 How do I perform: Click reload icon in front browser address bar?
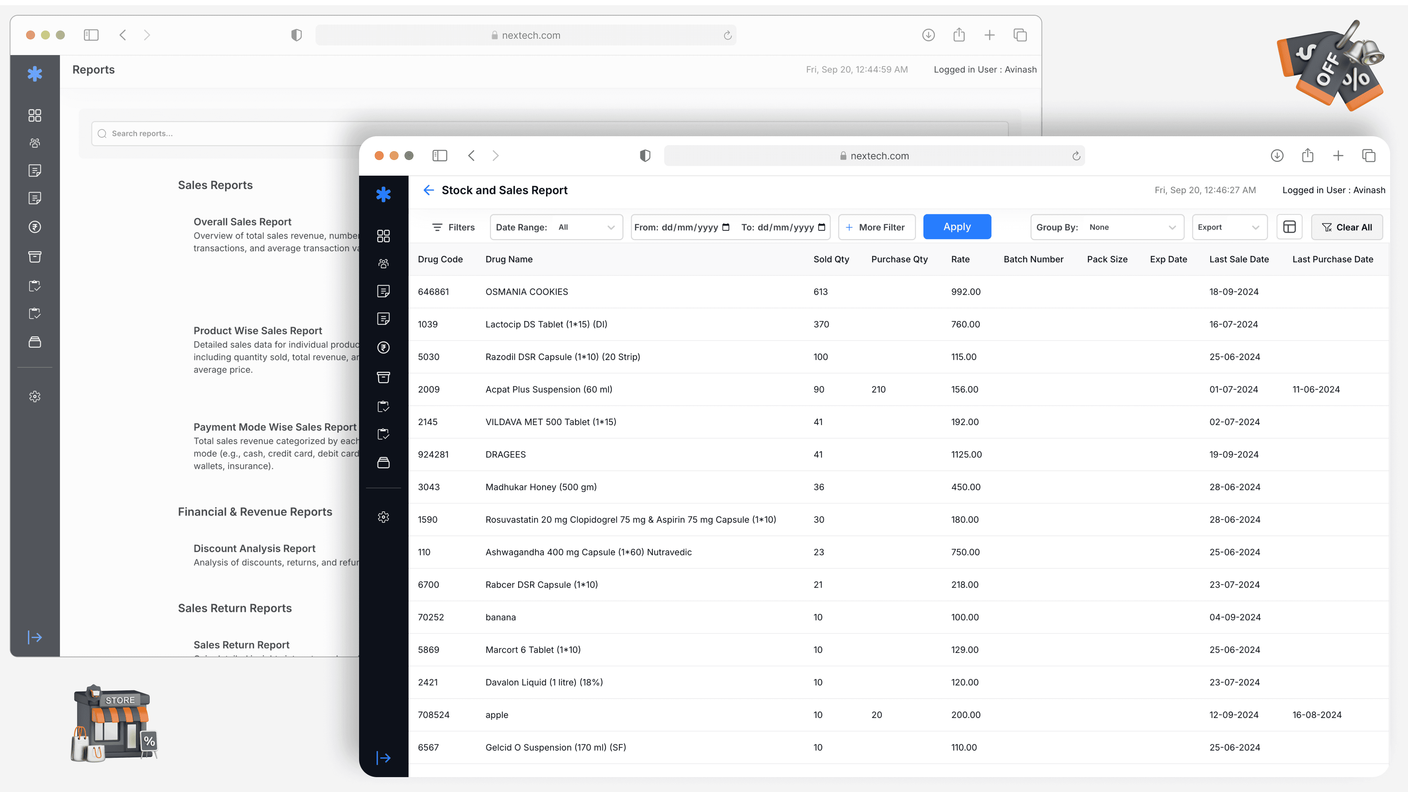coord(1076,156)
